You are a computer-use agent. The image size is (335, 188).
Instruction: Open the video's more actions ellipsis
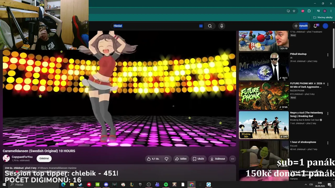click(232, 159)
